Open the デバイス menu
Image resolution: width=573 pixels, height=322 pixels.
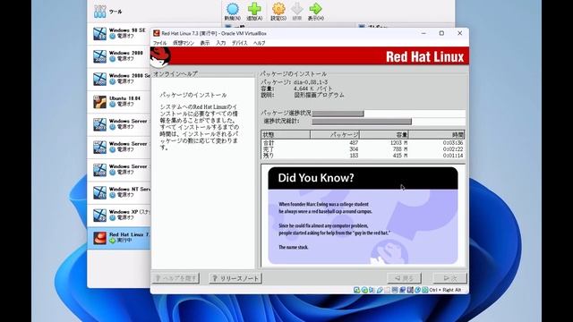click(239, 43)
